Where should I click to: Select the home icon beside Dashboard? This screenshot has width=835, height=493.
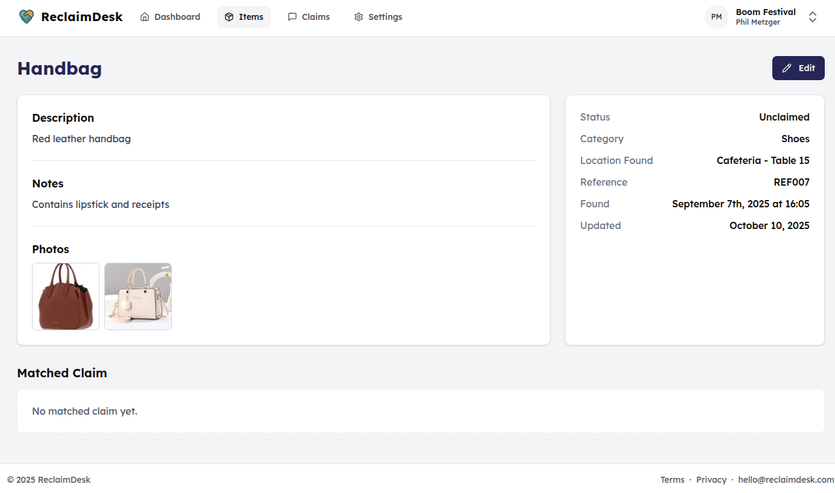point(143,17)
